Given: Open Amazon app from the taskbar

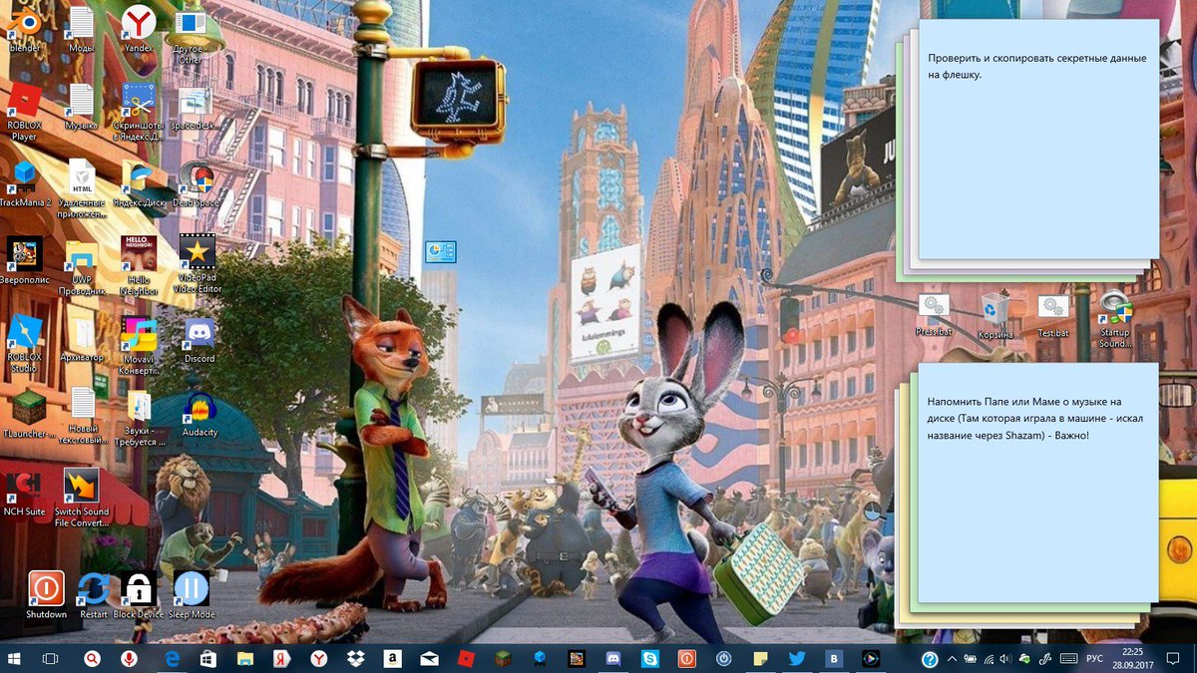Looking at the screenshot, I should pos(392,658).
